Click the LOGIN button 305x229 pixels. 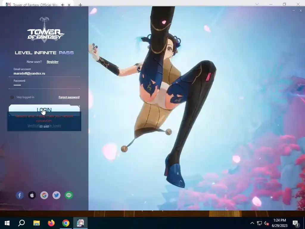44,110
